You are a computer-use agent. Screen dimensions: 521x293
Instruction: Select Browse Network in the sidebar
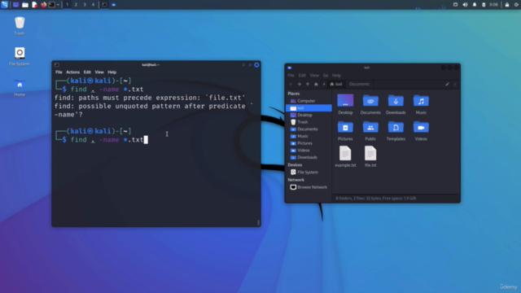coord(309,187)
